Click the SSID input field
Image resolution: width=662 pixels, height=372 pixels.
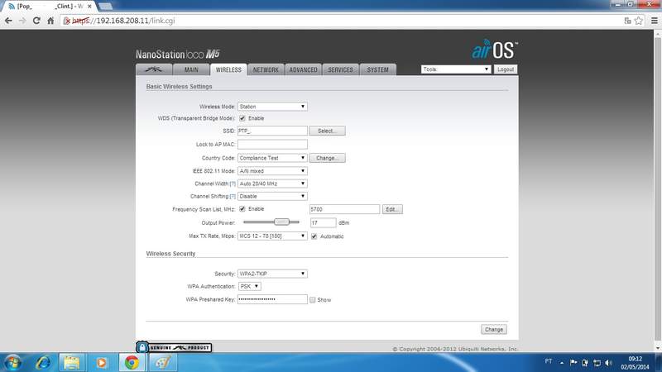[272, 131]
